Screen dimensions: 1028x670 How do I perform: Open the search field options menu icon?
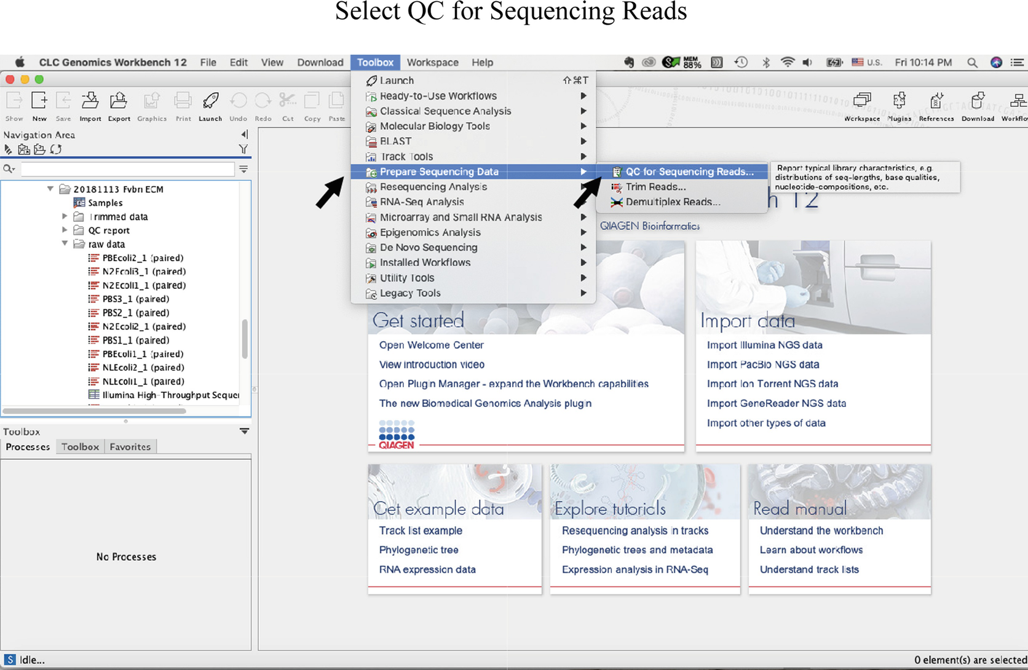(243, 169)
